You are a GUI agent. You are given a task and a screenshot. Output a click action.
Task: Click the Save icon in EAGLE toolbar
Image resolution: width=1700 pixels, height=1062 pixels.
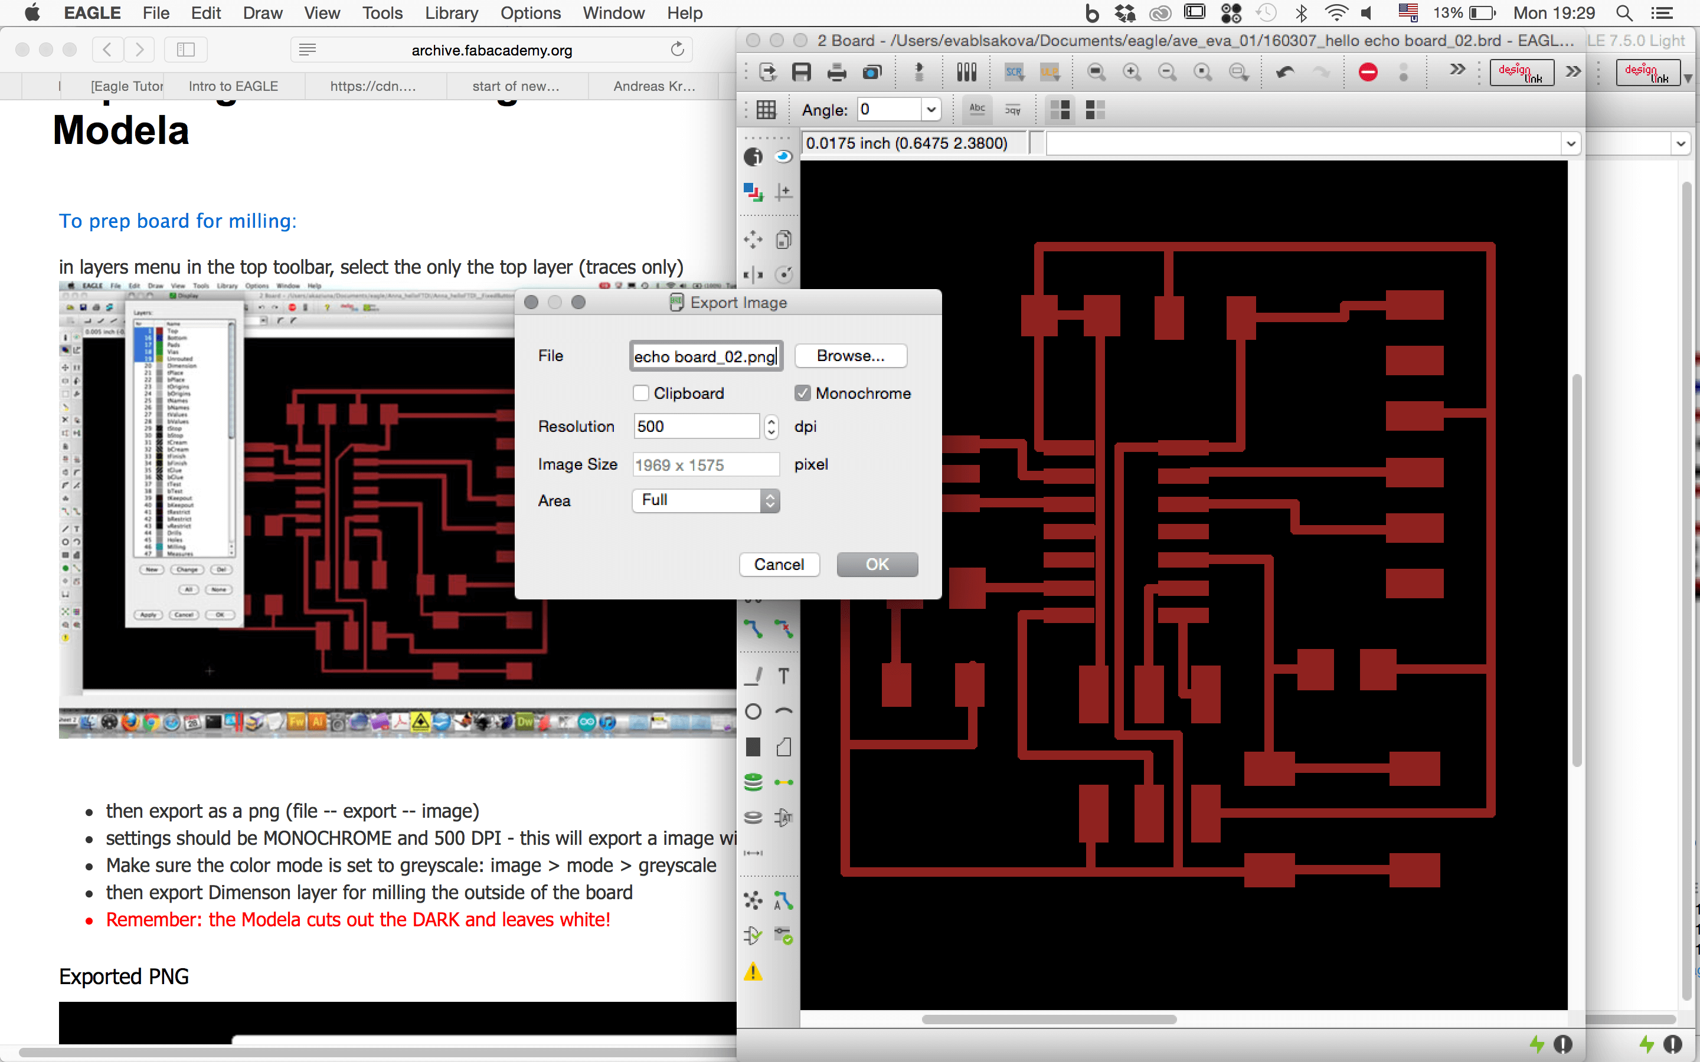coord(801,73)
